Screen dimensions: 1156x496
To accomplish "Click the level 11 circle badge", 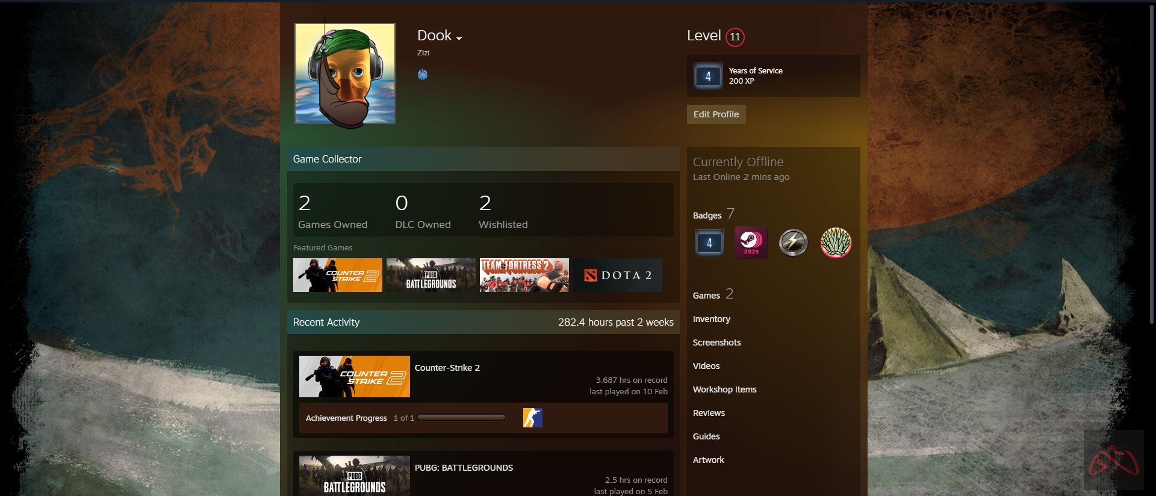I will (735, 37).
